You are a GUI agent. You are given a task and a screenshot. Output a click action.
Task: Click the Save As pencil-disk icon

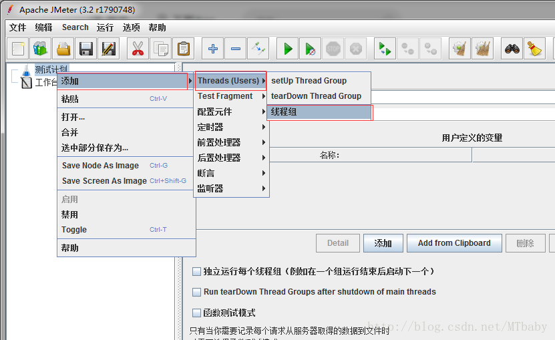[108, 49]
